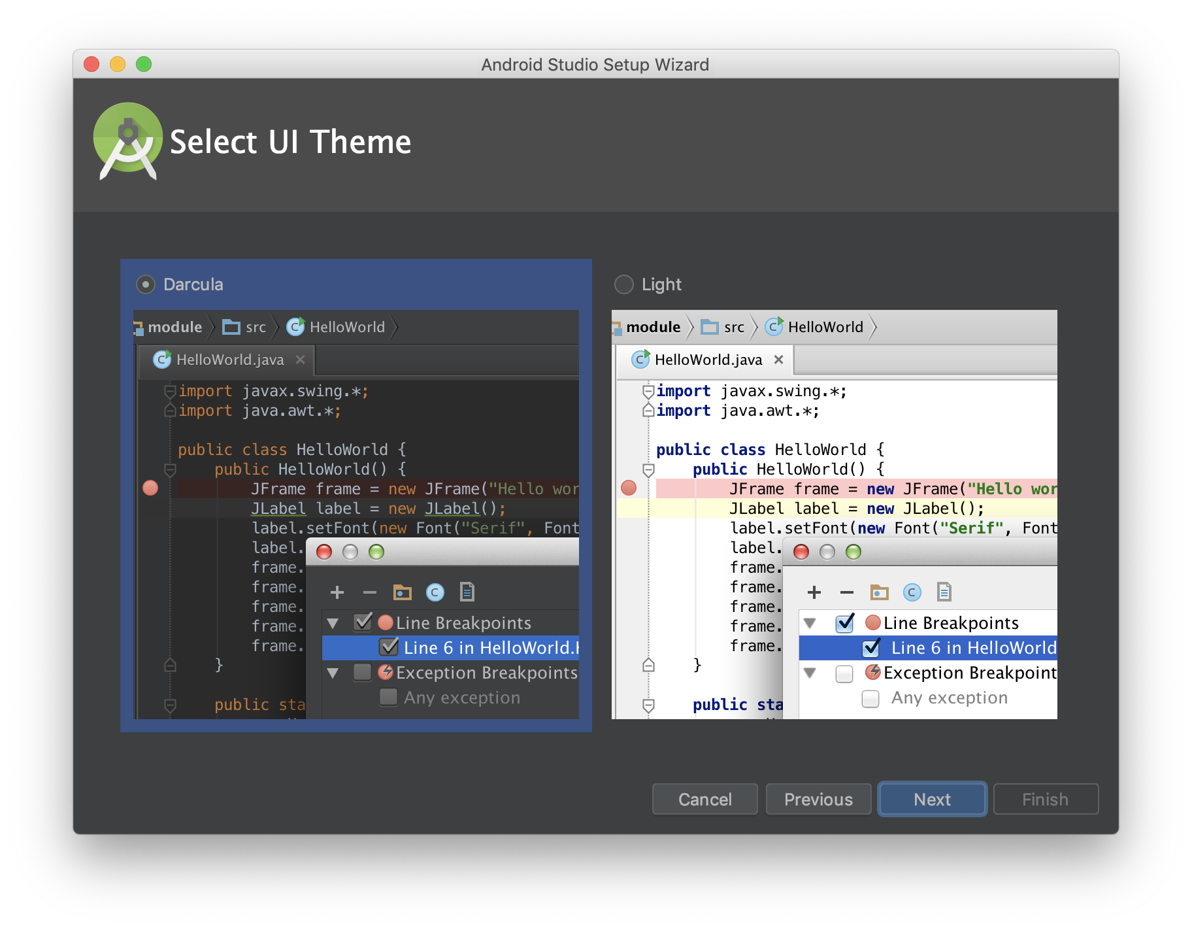Cancel the setup wizard
The height and width of the screenshot is (931, 1192).
704,799
